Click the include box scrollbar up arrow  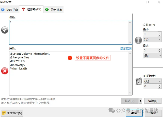pos(130,22)
